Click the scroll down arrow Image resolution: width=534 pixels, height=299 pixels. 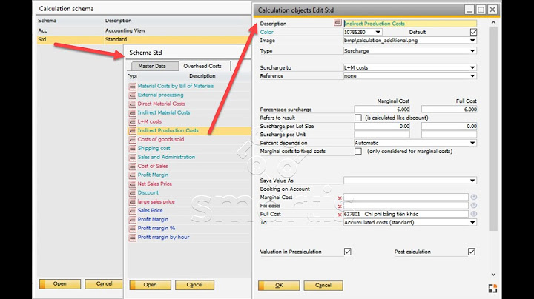click(493, 274)
